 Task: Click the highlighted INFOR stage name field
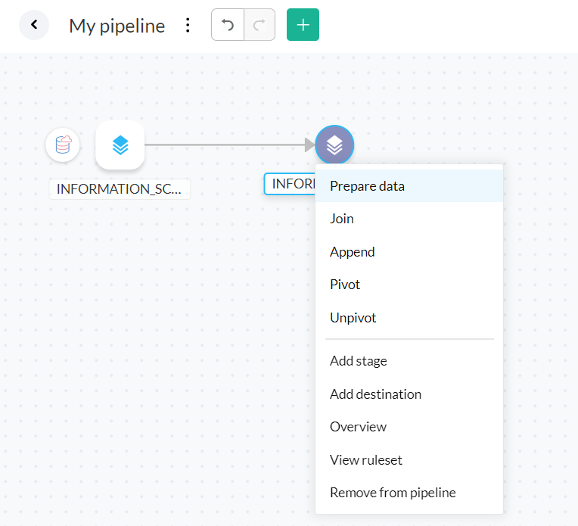290,184
